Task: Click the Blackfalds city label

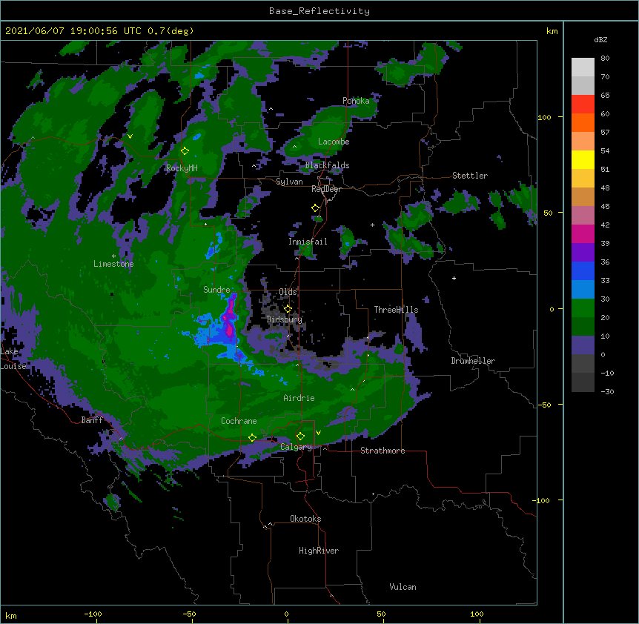Action: pyautogui.click(x=327, y=165)
